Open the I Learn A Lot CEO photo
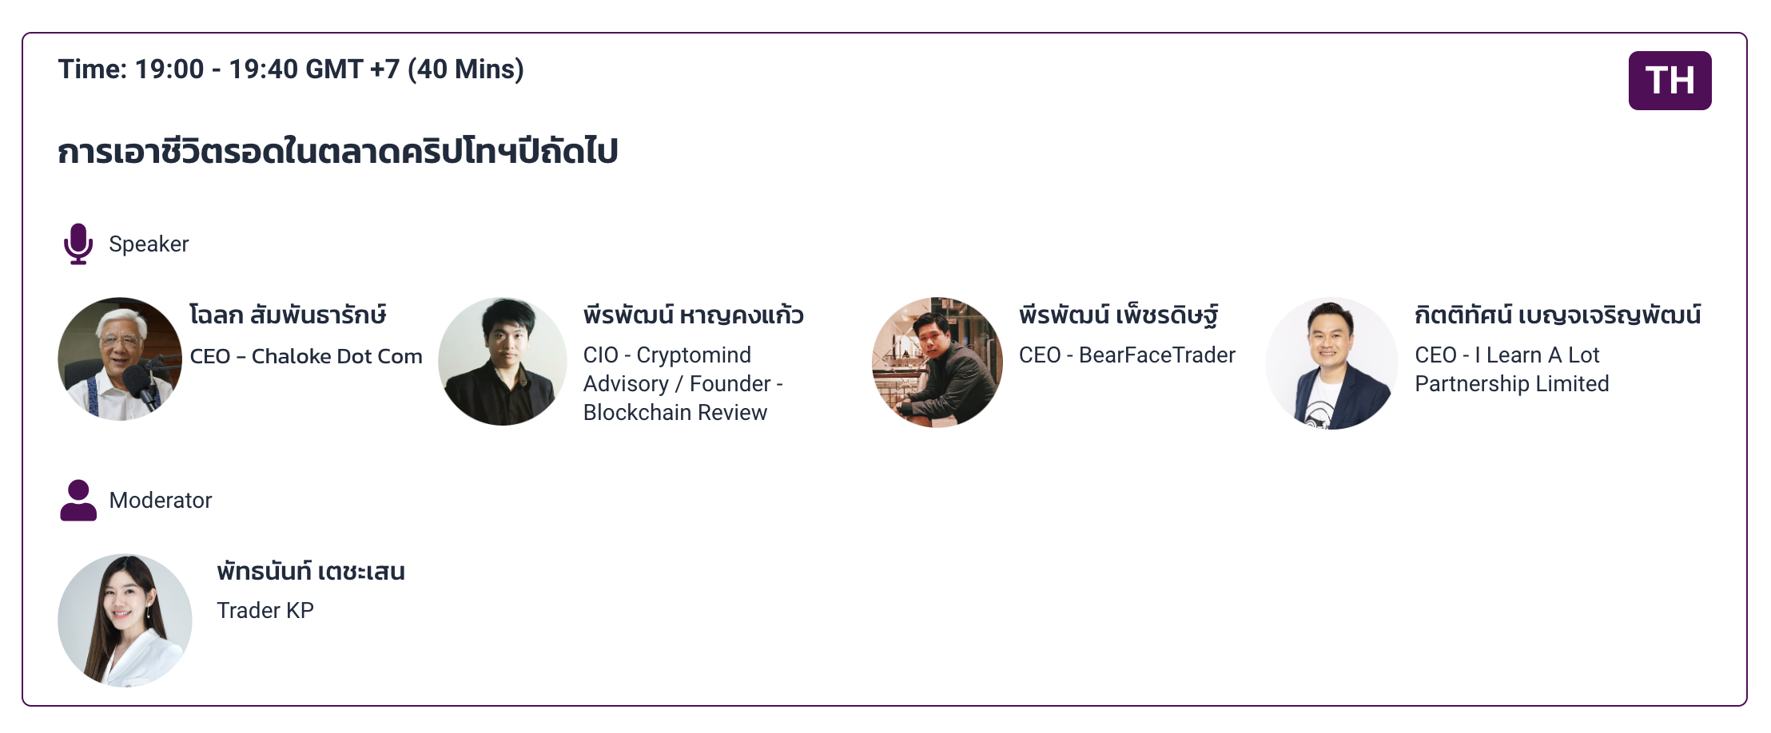 1331,363
